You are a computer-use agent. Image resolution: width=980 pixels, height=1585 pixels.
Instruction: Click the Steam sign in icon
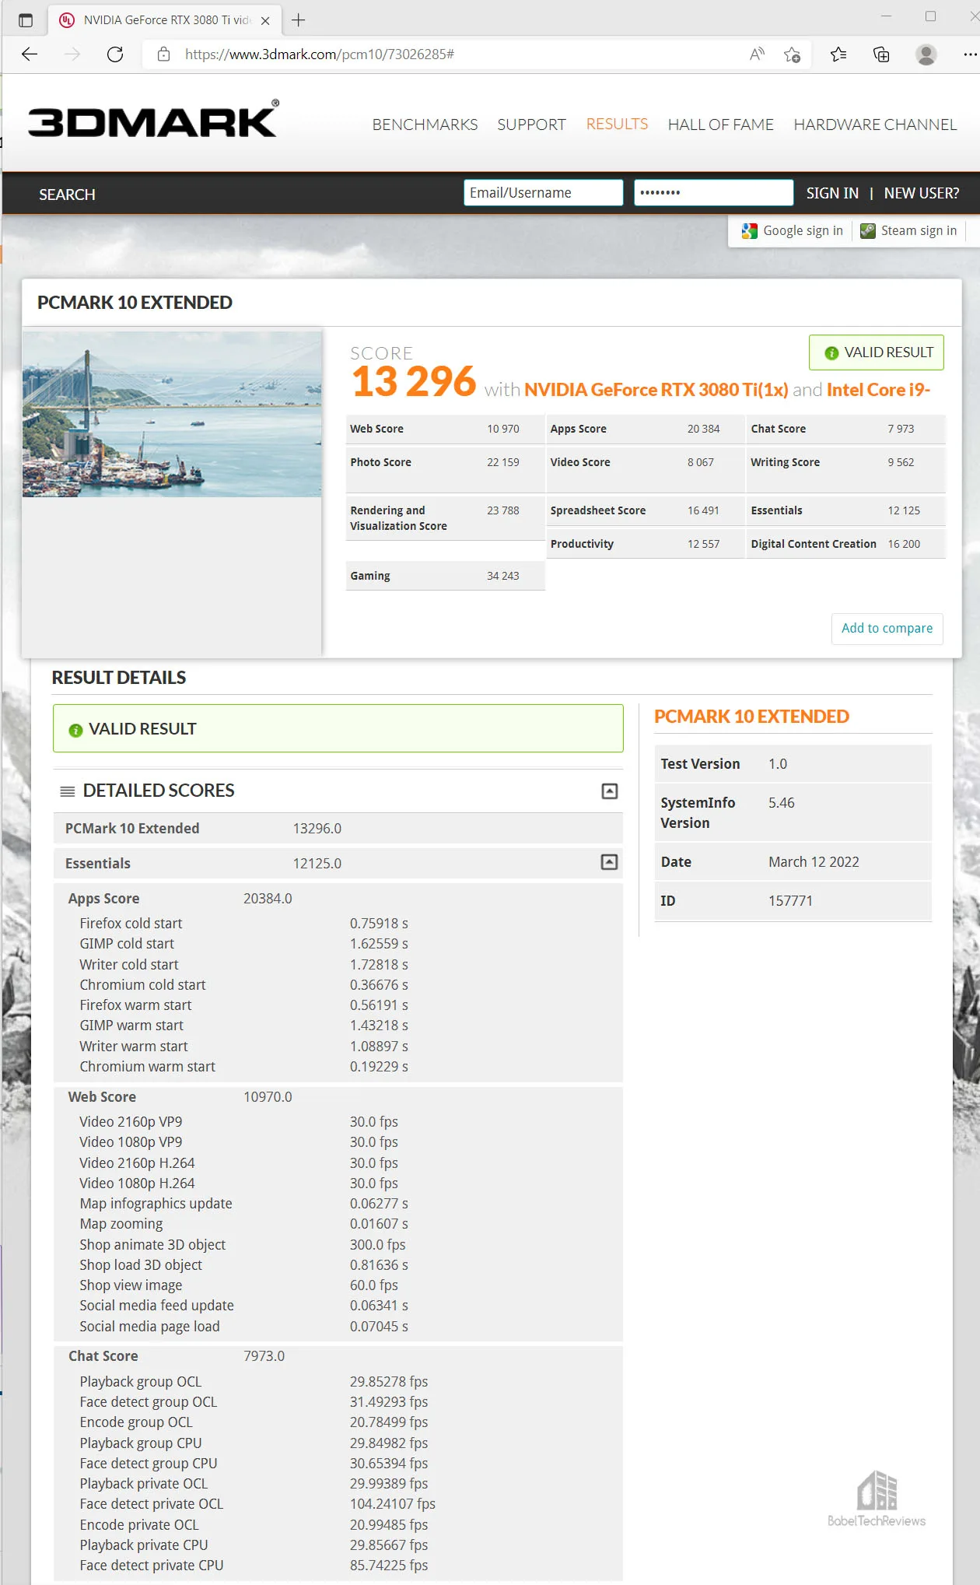click(868, 231)
